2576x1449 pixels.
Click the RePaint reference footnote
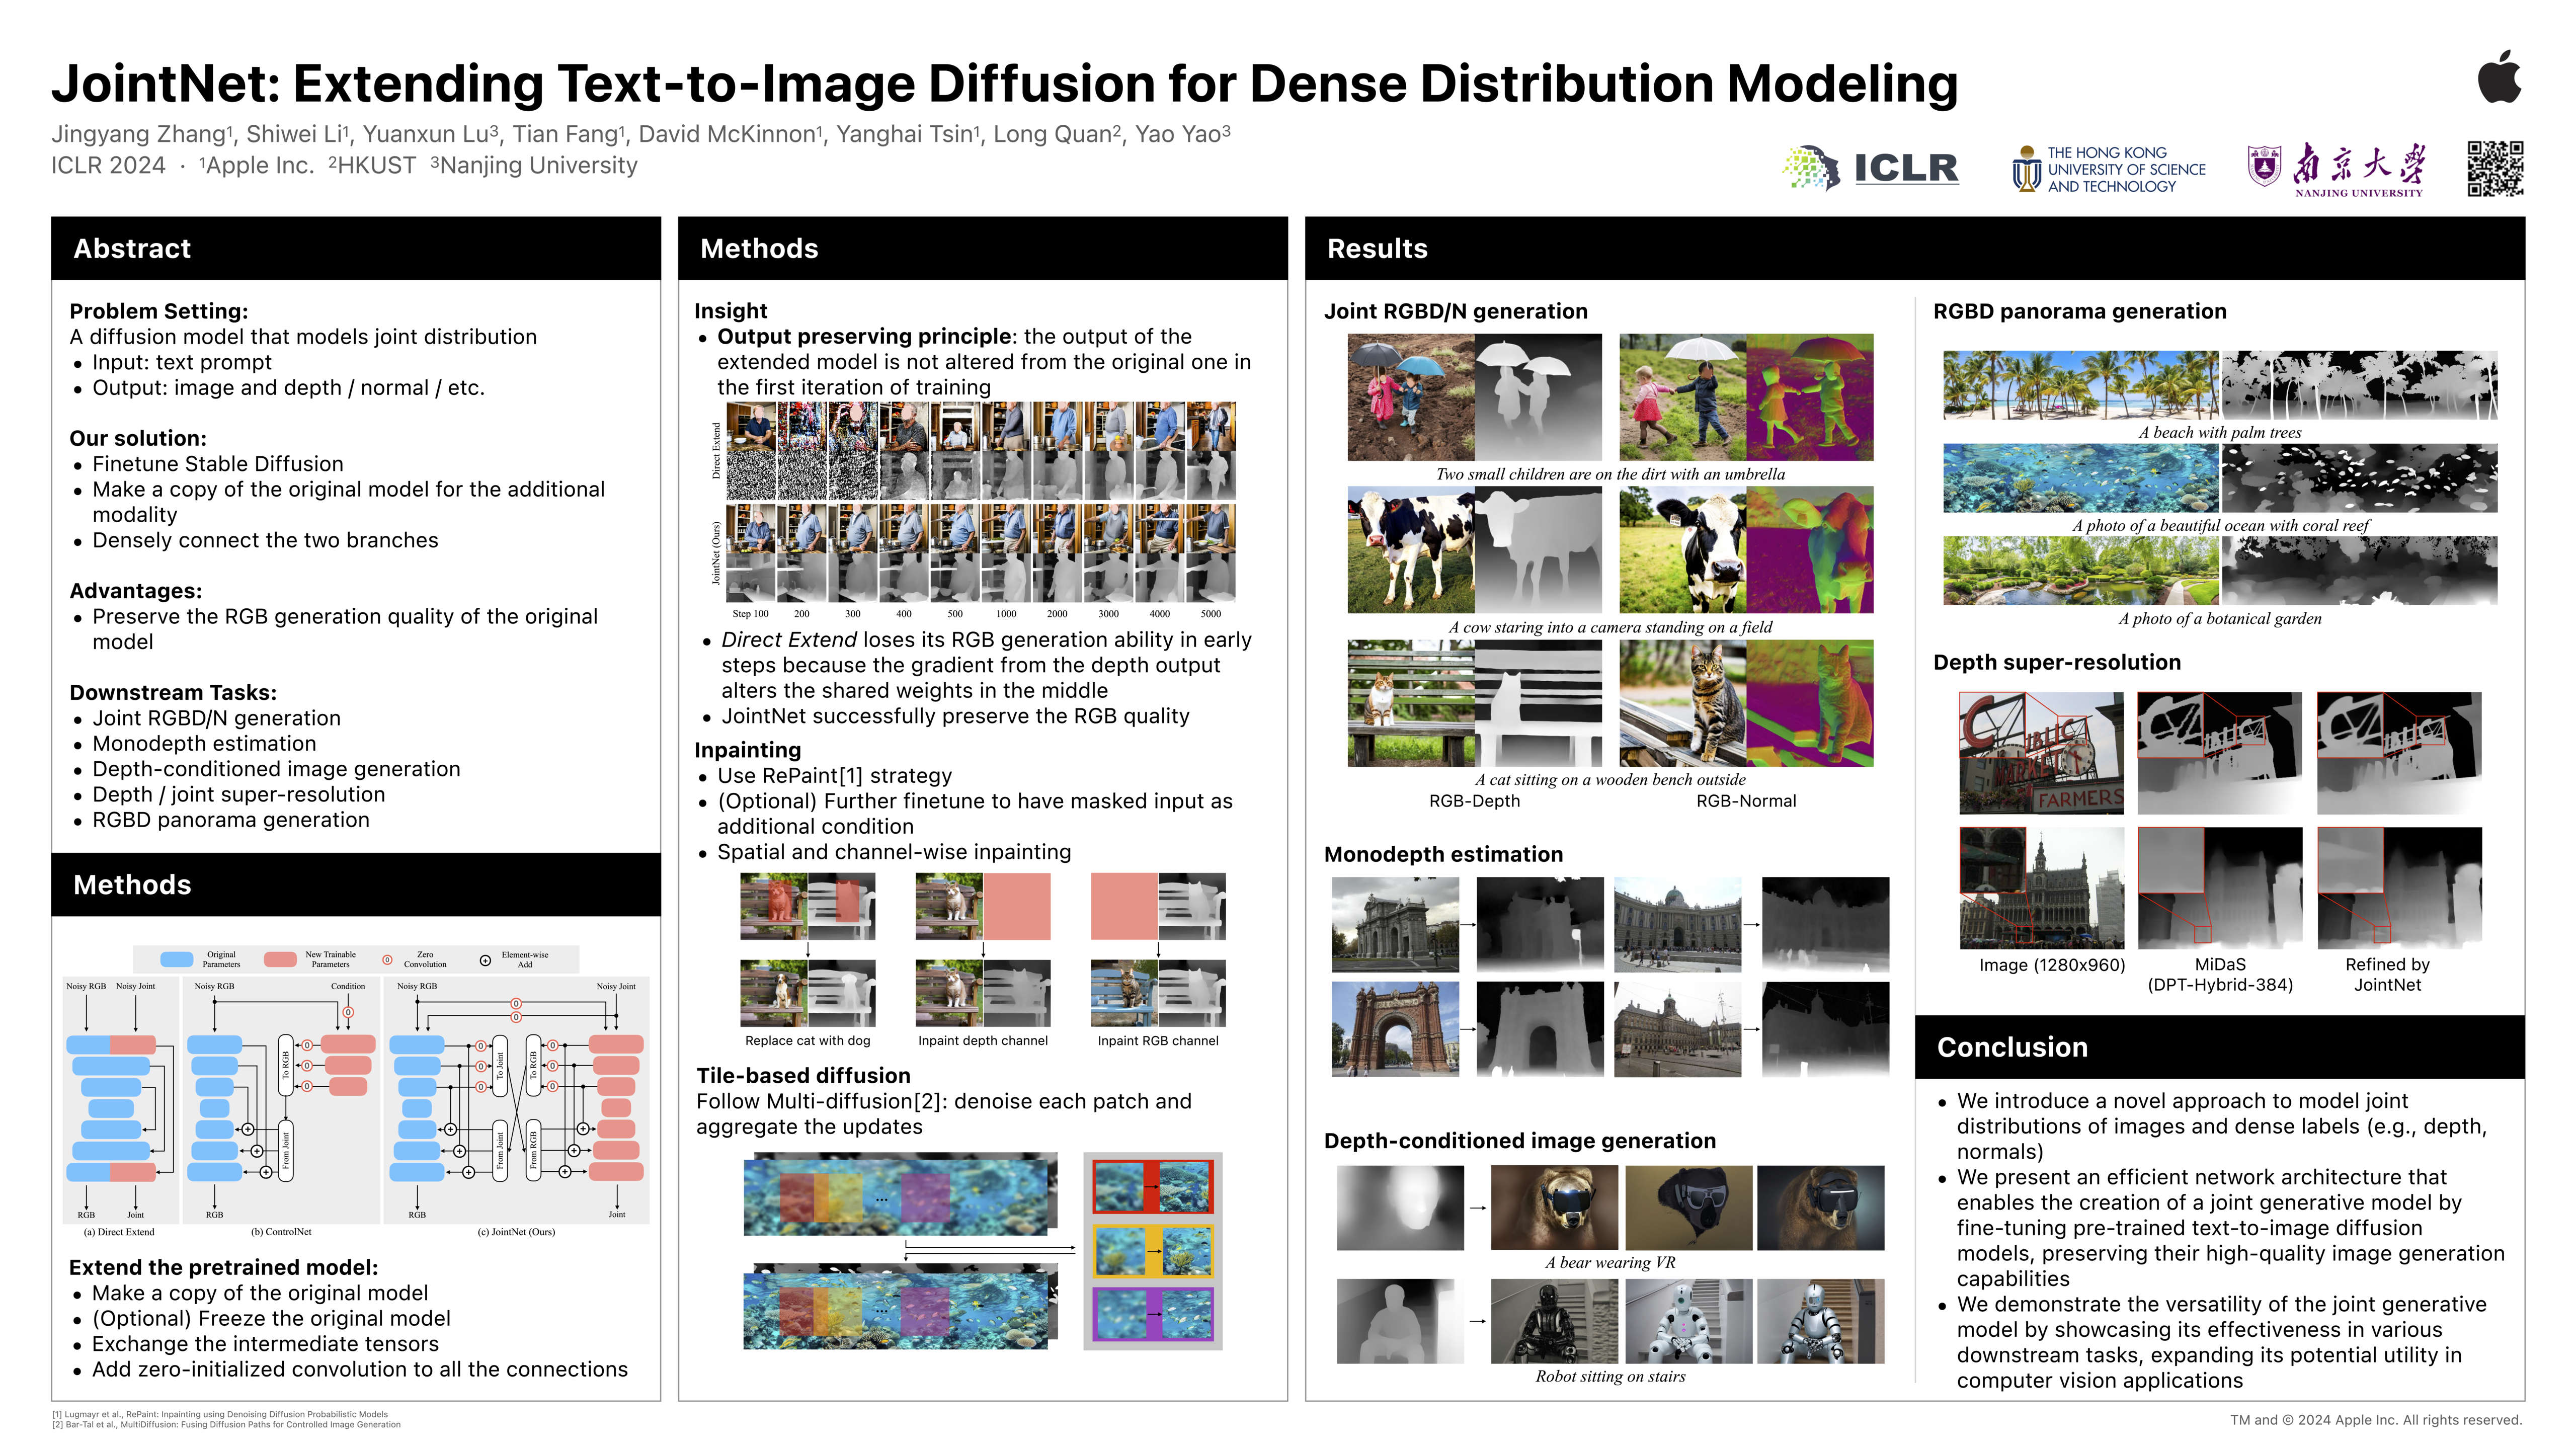pos(220,1414)
